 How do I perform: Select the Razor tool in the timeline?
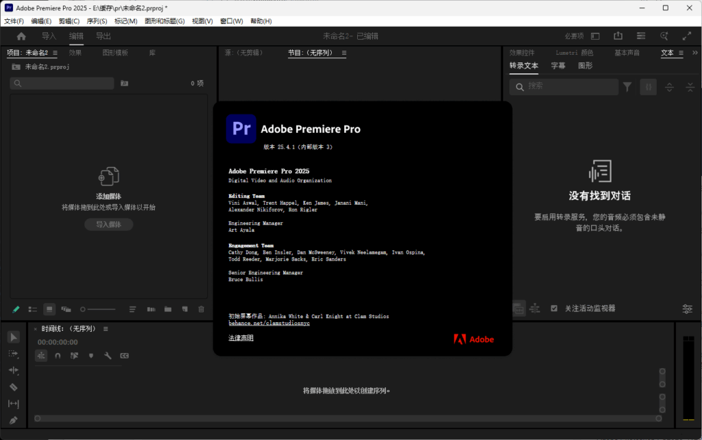point(13,386)
